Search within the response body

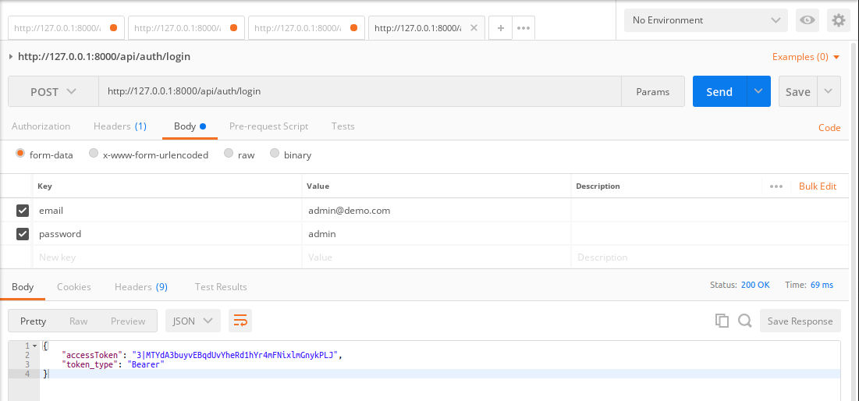click(744, 321)
